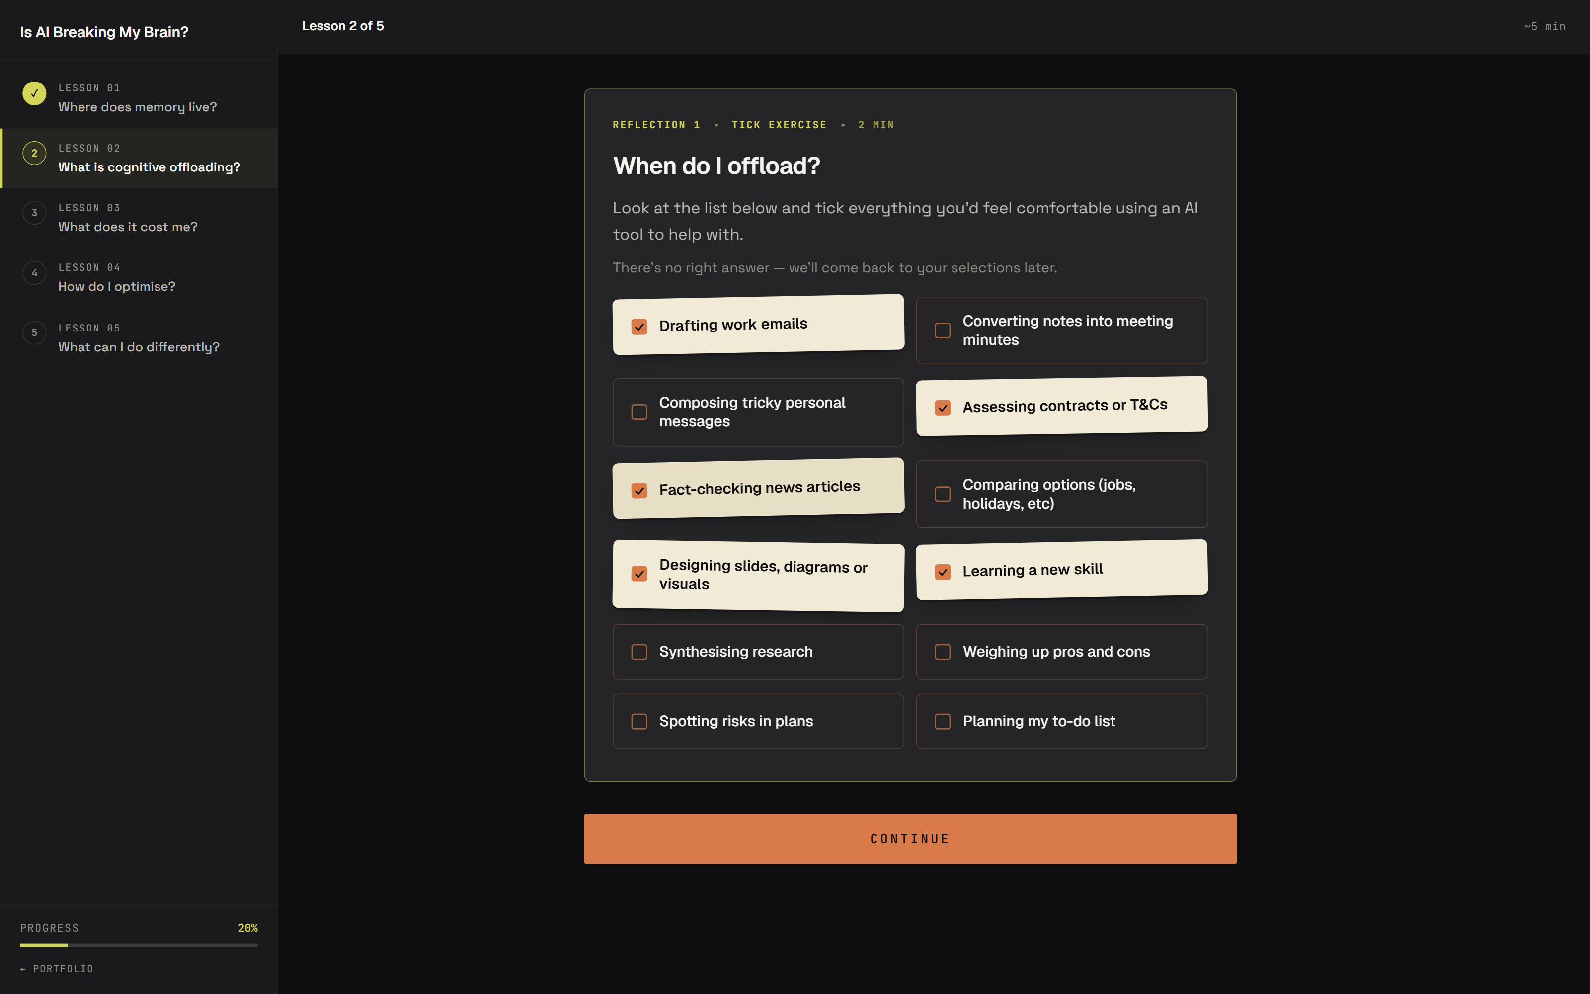Open lesson What does it cost me?
This screenshot has width=1590, height=994.
(x=139, y=218)
